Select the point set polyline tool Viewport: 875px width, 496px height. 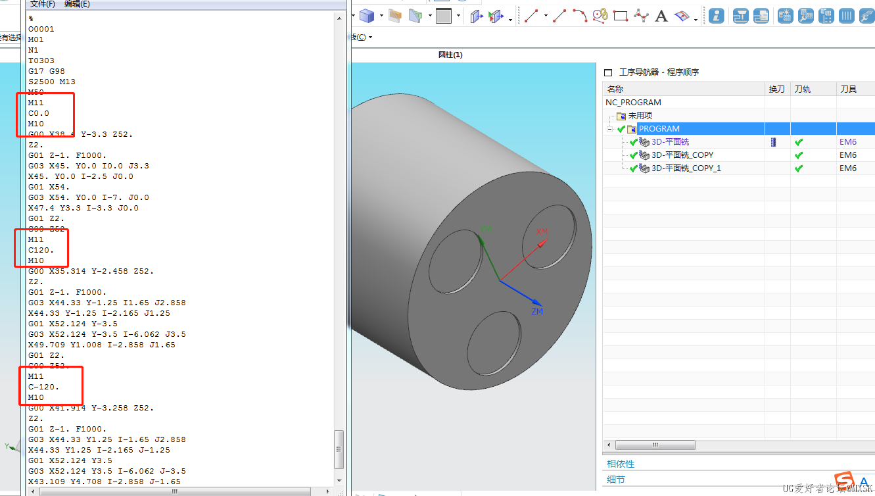(x=641, y=15)
